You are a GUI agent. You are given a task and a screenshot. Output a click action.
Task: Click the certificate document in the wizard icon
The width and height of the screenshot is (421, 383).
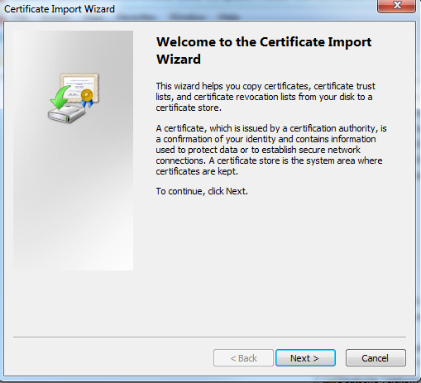(79, 86)
